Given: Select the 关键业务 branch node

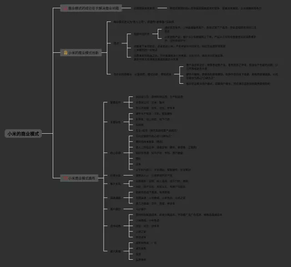Looking at the screenshot, I should coord(115,122).
